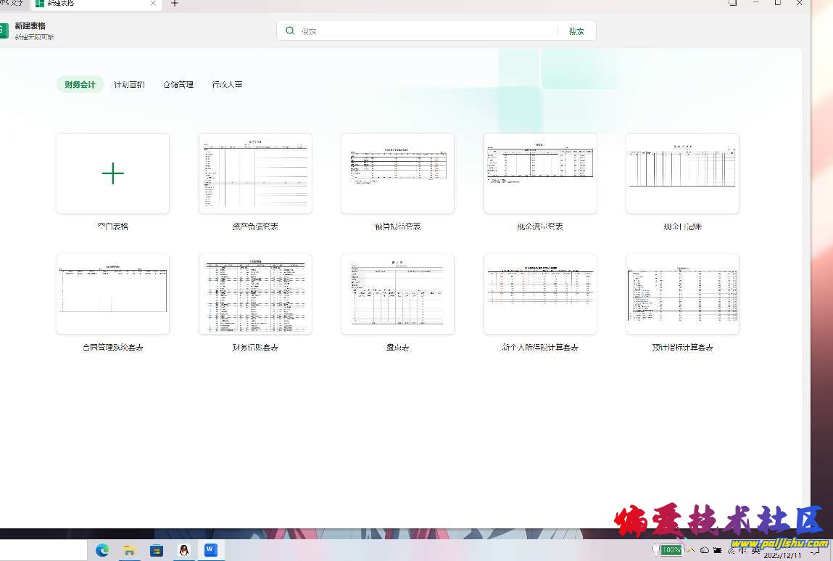Open the 预计指标计算套表 template
The height and width of the screenshot is (561, 833).
pos(682,294)
